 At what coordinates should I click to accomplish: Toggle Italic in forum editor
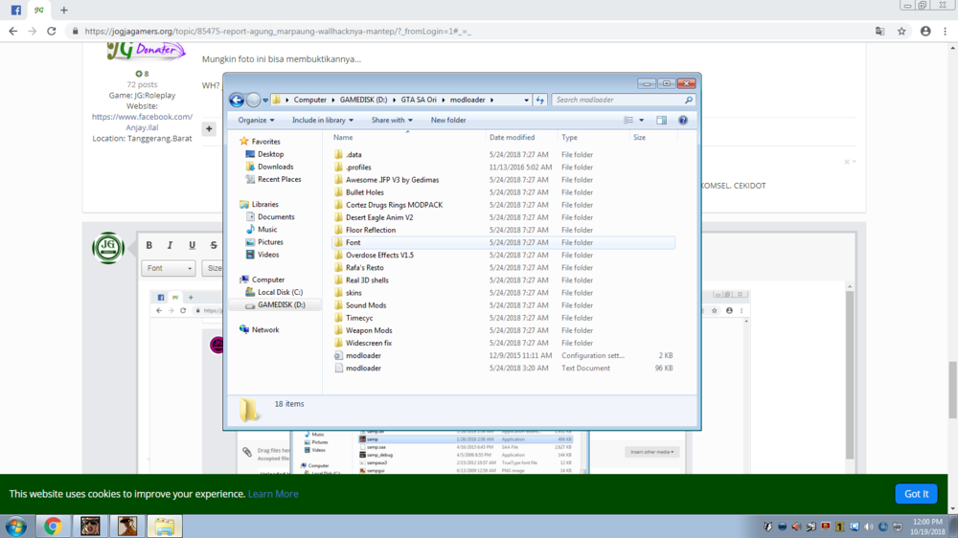[171, 245]
